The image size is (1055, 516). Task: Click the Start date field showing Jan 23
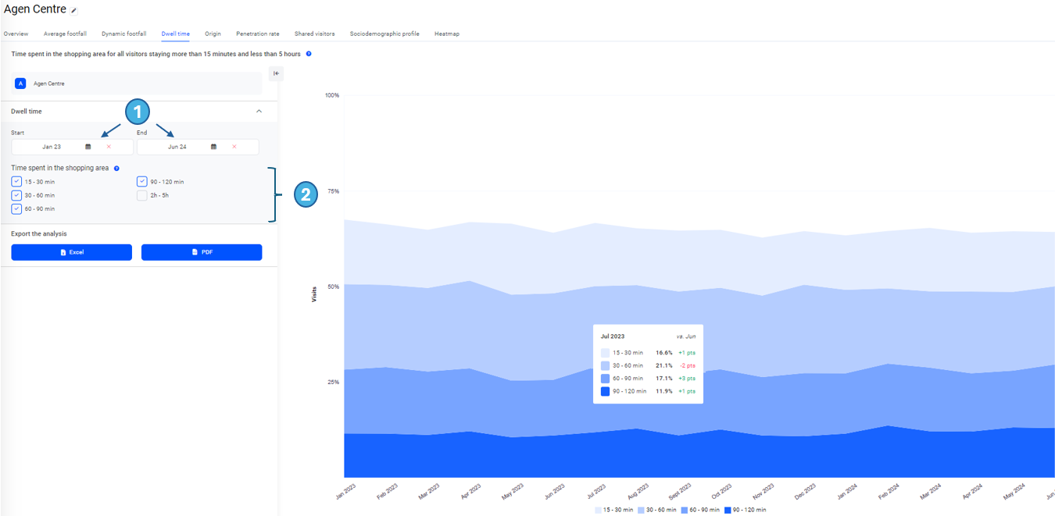pos(52,147)
